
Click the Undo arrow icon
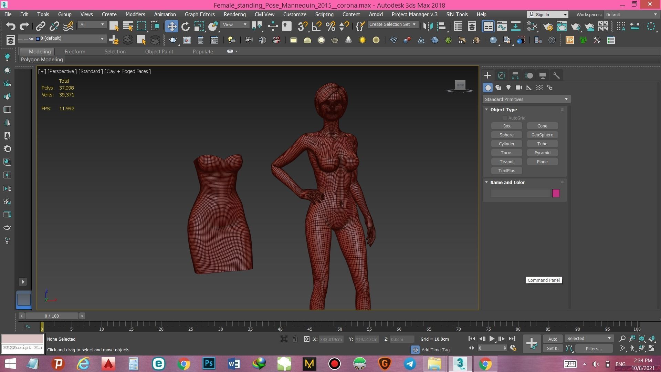coord(10,26)
